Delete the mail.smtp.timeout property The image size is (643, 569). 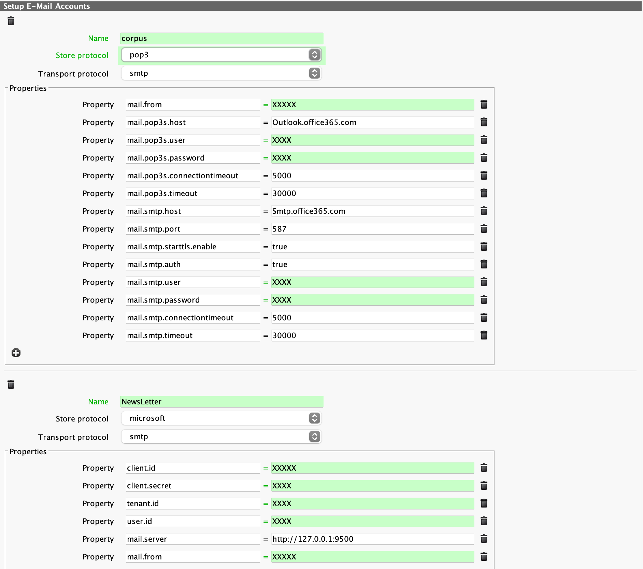coord(484,335)
